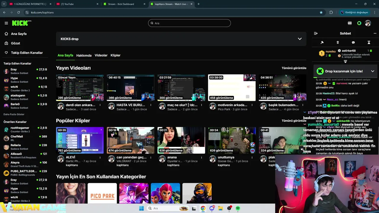This screenshot has height=213, width=379.
Task: Open the chat bubble mode icon
Action: [x=353, y=43]
